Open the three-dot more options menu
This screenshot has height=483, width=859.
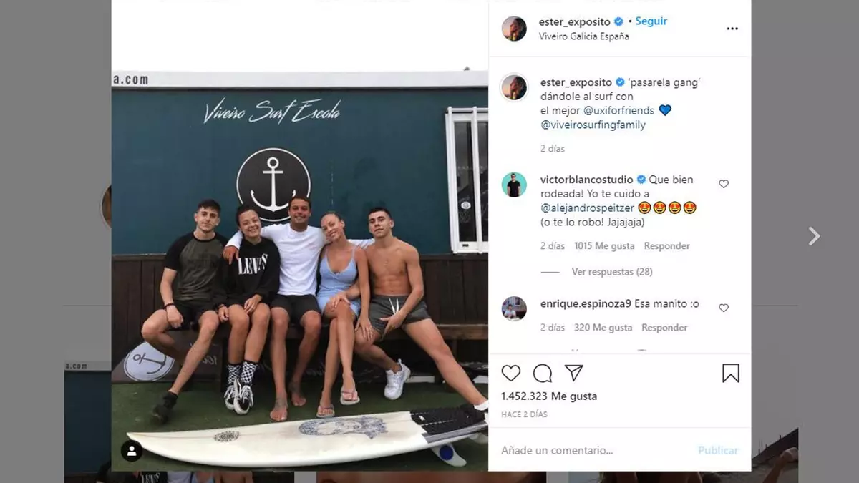732,29
